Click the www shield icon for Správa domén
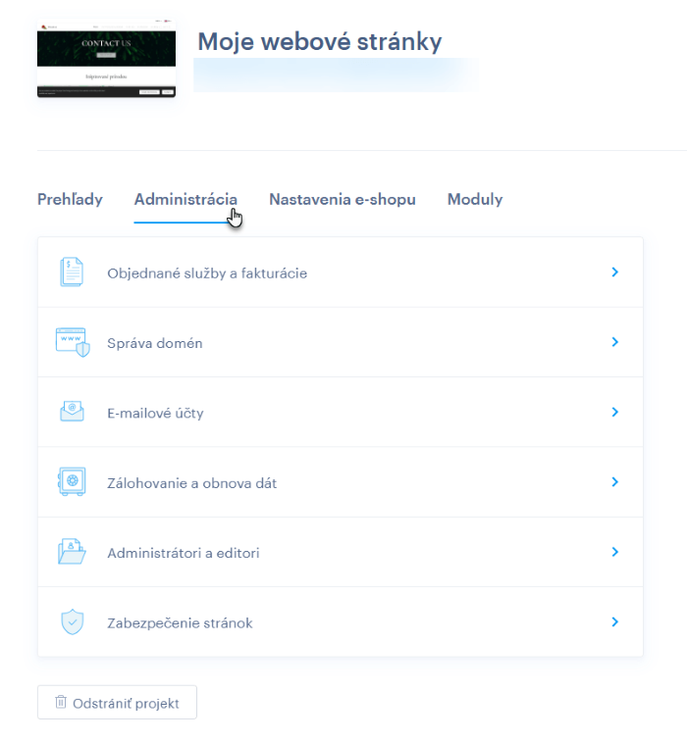This screenshot has height=742, width=687. [73, 342]
